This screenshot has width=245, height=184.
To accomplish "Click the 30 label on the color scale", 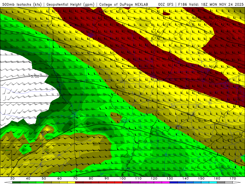I will [x=12, y=178].
